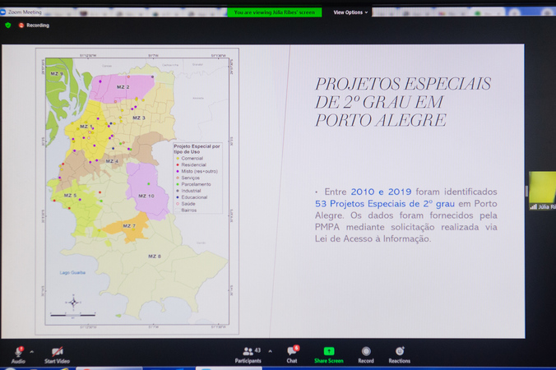Open the View Options dropdown
The image size is (556, 370).
tap(350, 12)
